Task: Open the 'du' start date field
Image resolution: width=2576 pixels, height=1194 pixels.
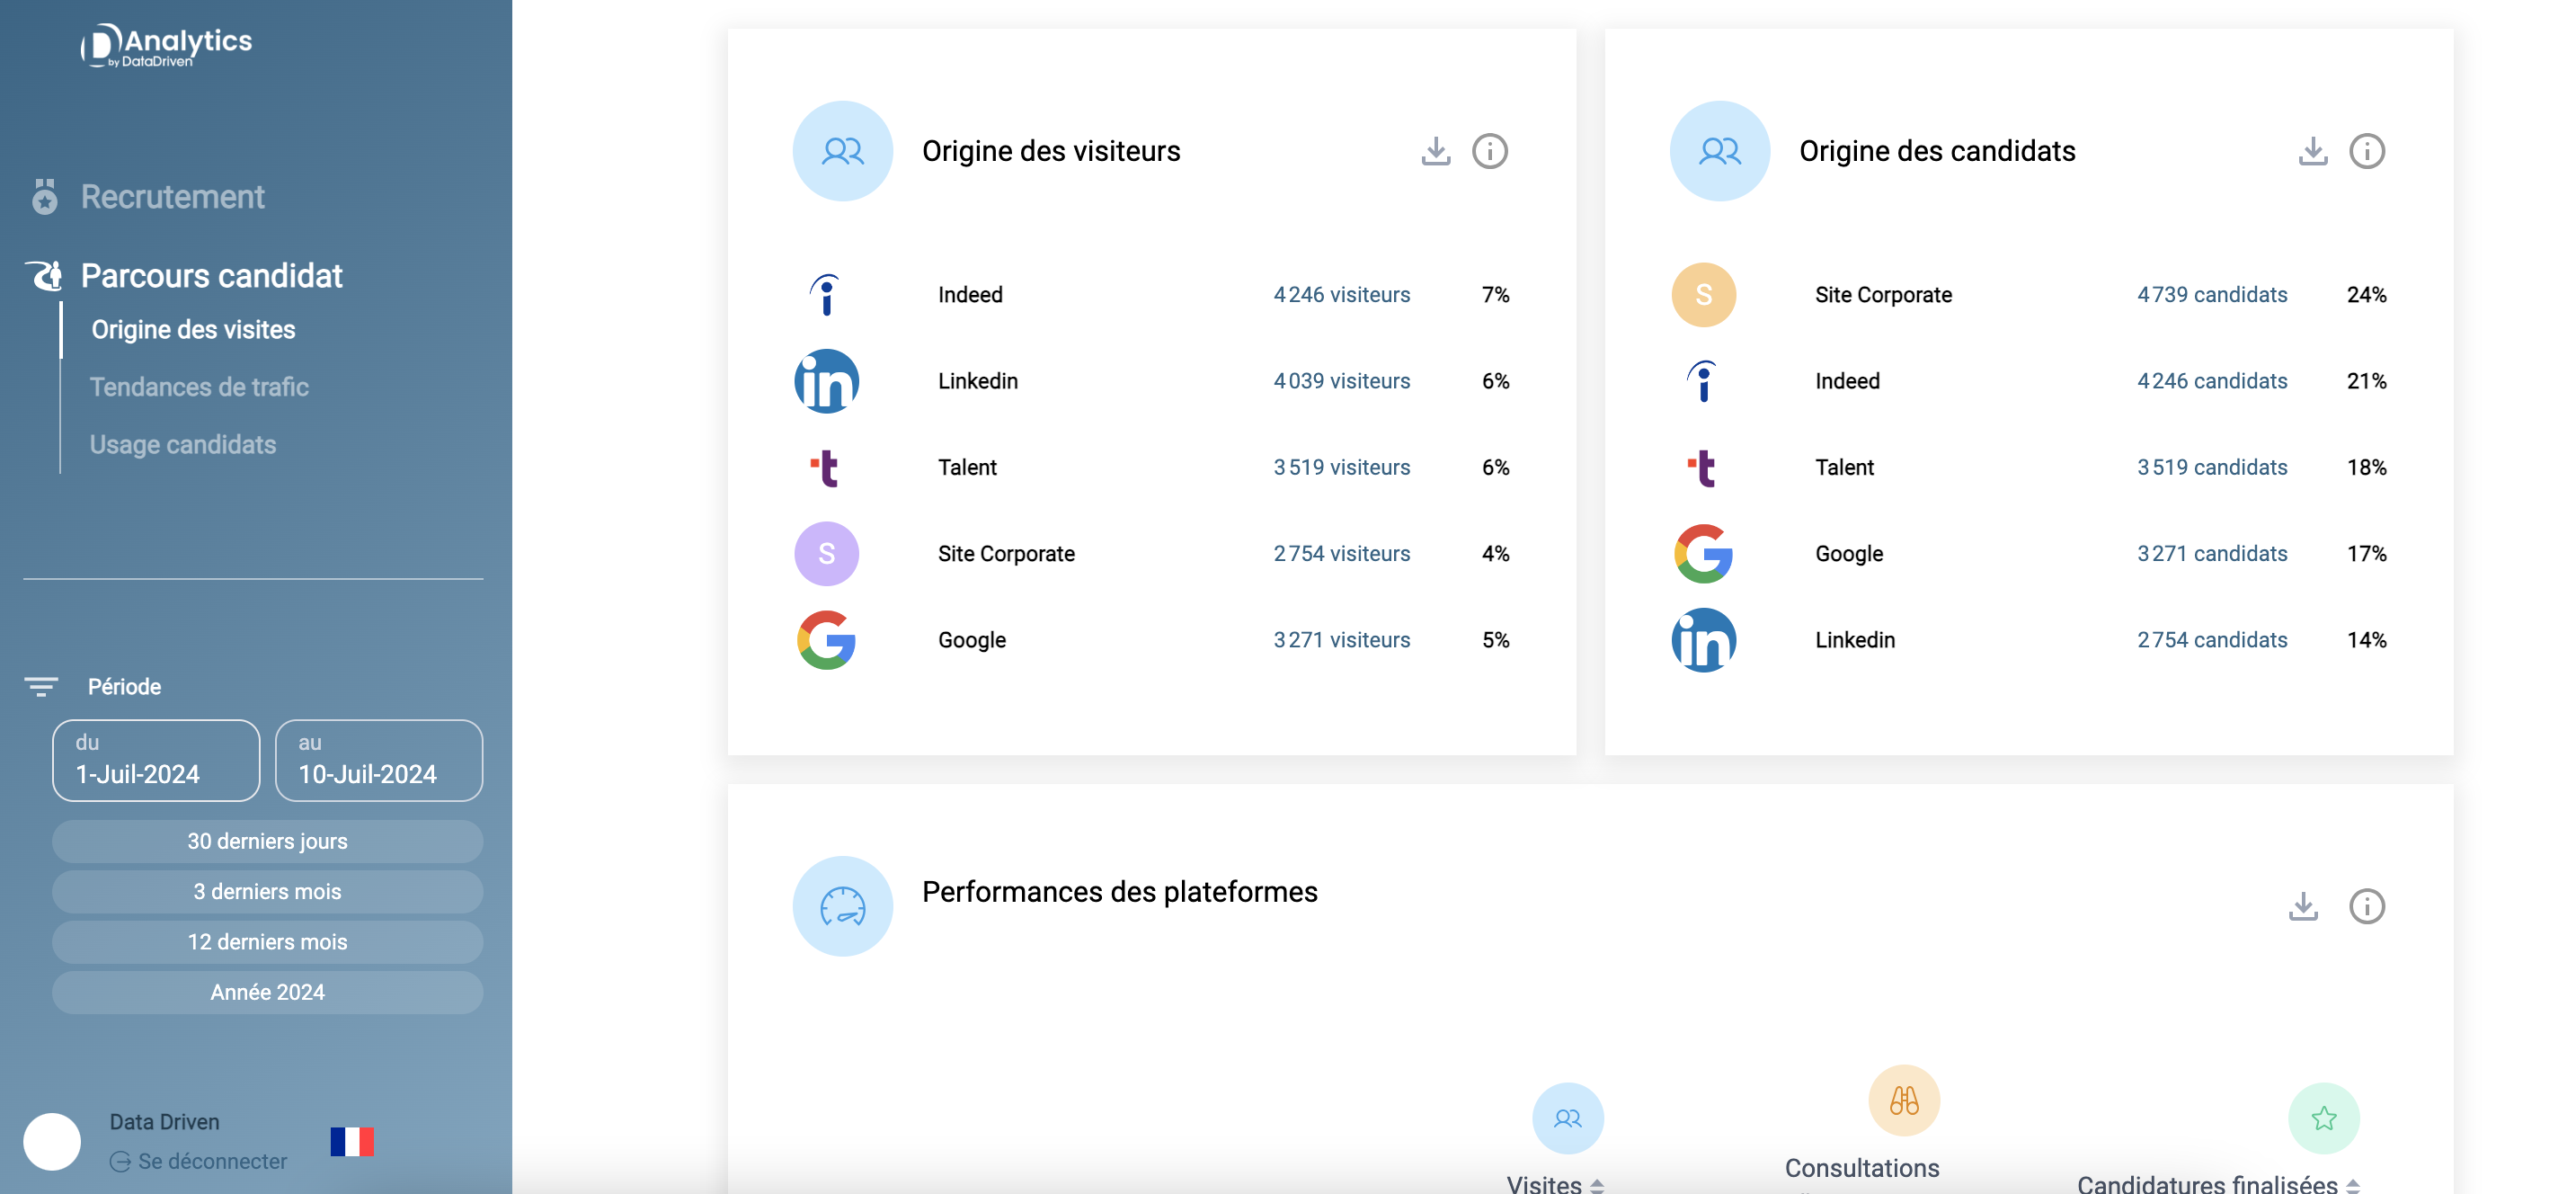Action: click(x=156, y=760)
